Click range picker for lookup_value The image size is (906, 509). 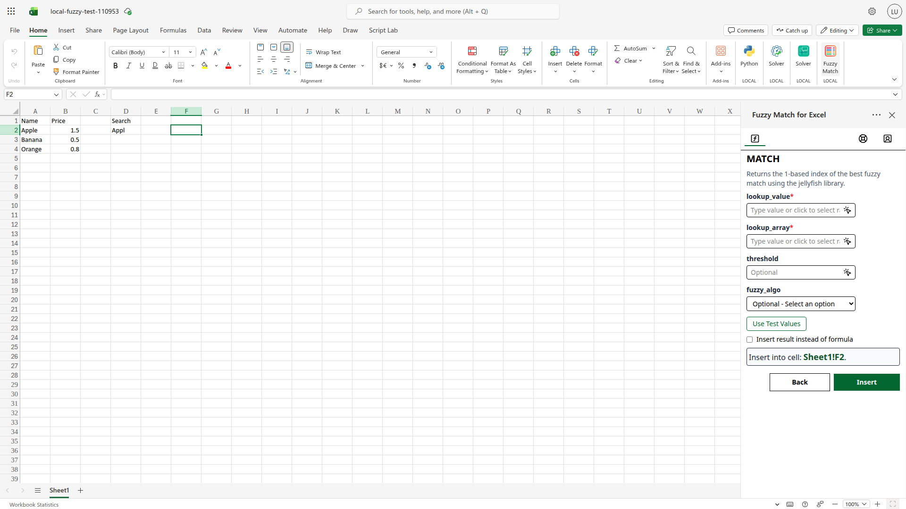(847, 210)
